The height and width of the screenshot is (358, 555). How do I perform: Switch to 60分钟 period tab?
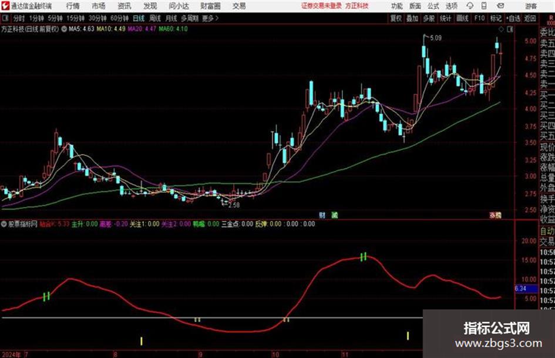coord(120,18)
